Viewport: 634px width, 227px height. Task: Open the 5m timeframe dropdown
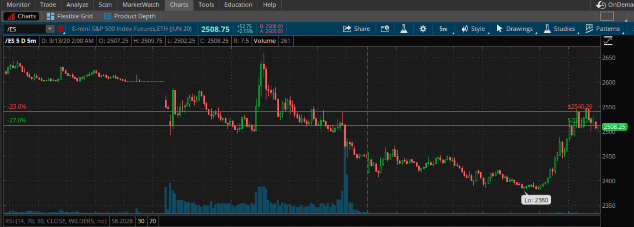pyautogui.click(x=443, y=29)
